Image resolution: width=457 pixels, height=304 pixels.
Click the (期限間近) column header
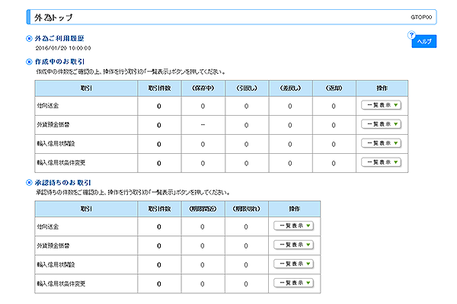tap(203, 209)
